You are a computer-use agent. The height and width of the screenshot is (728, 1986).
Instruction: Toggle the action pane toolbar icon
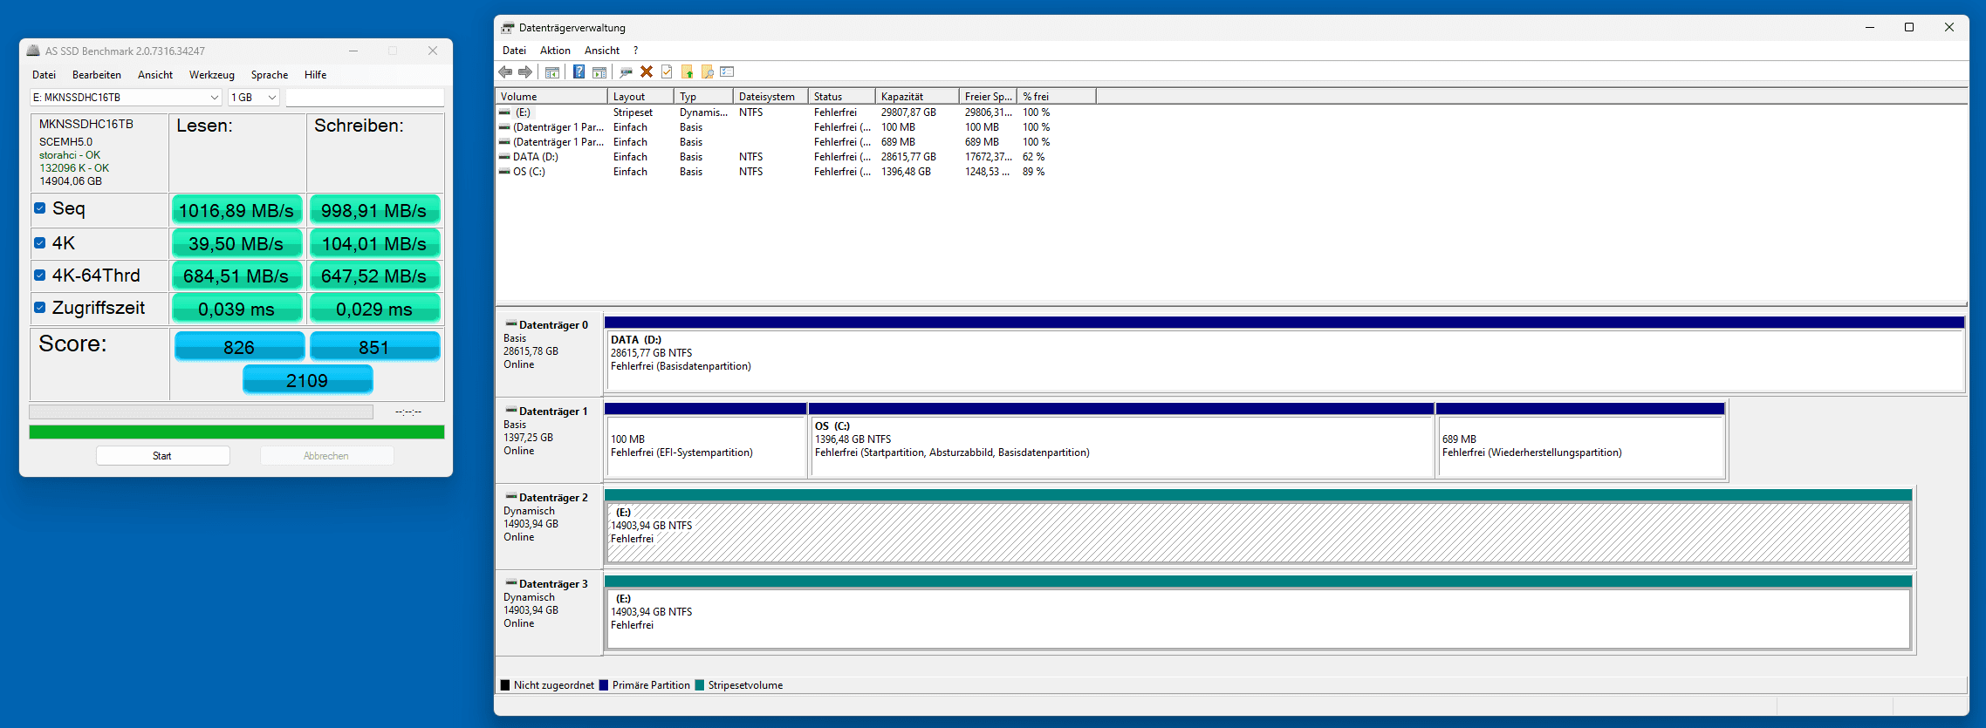click(x=599, y=71)
